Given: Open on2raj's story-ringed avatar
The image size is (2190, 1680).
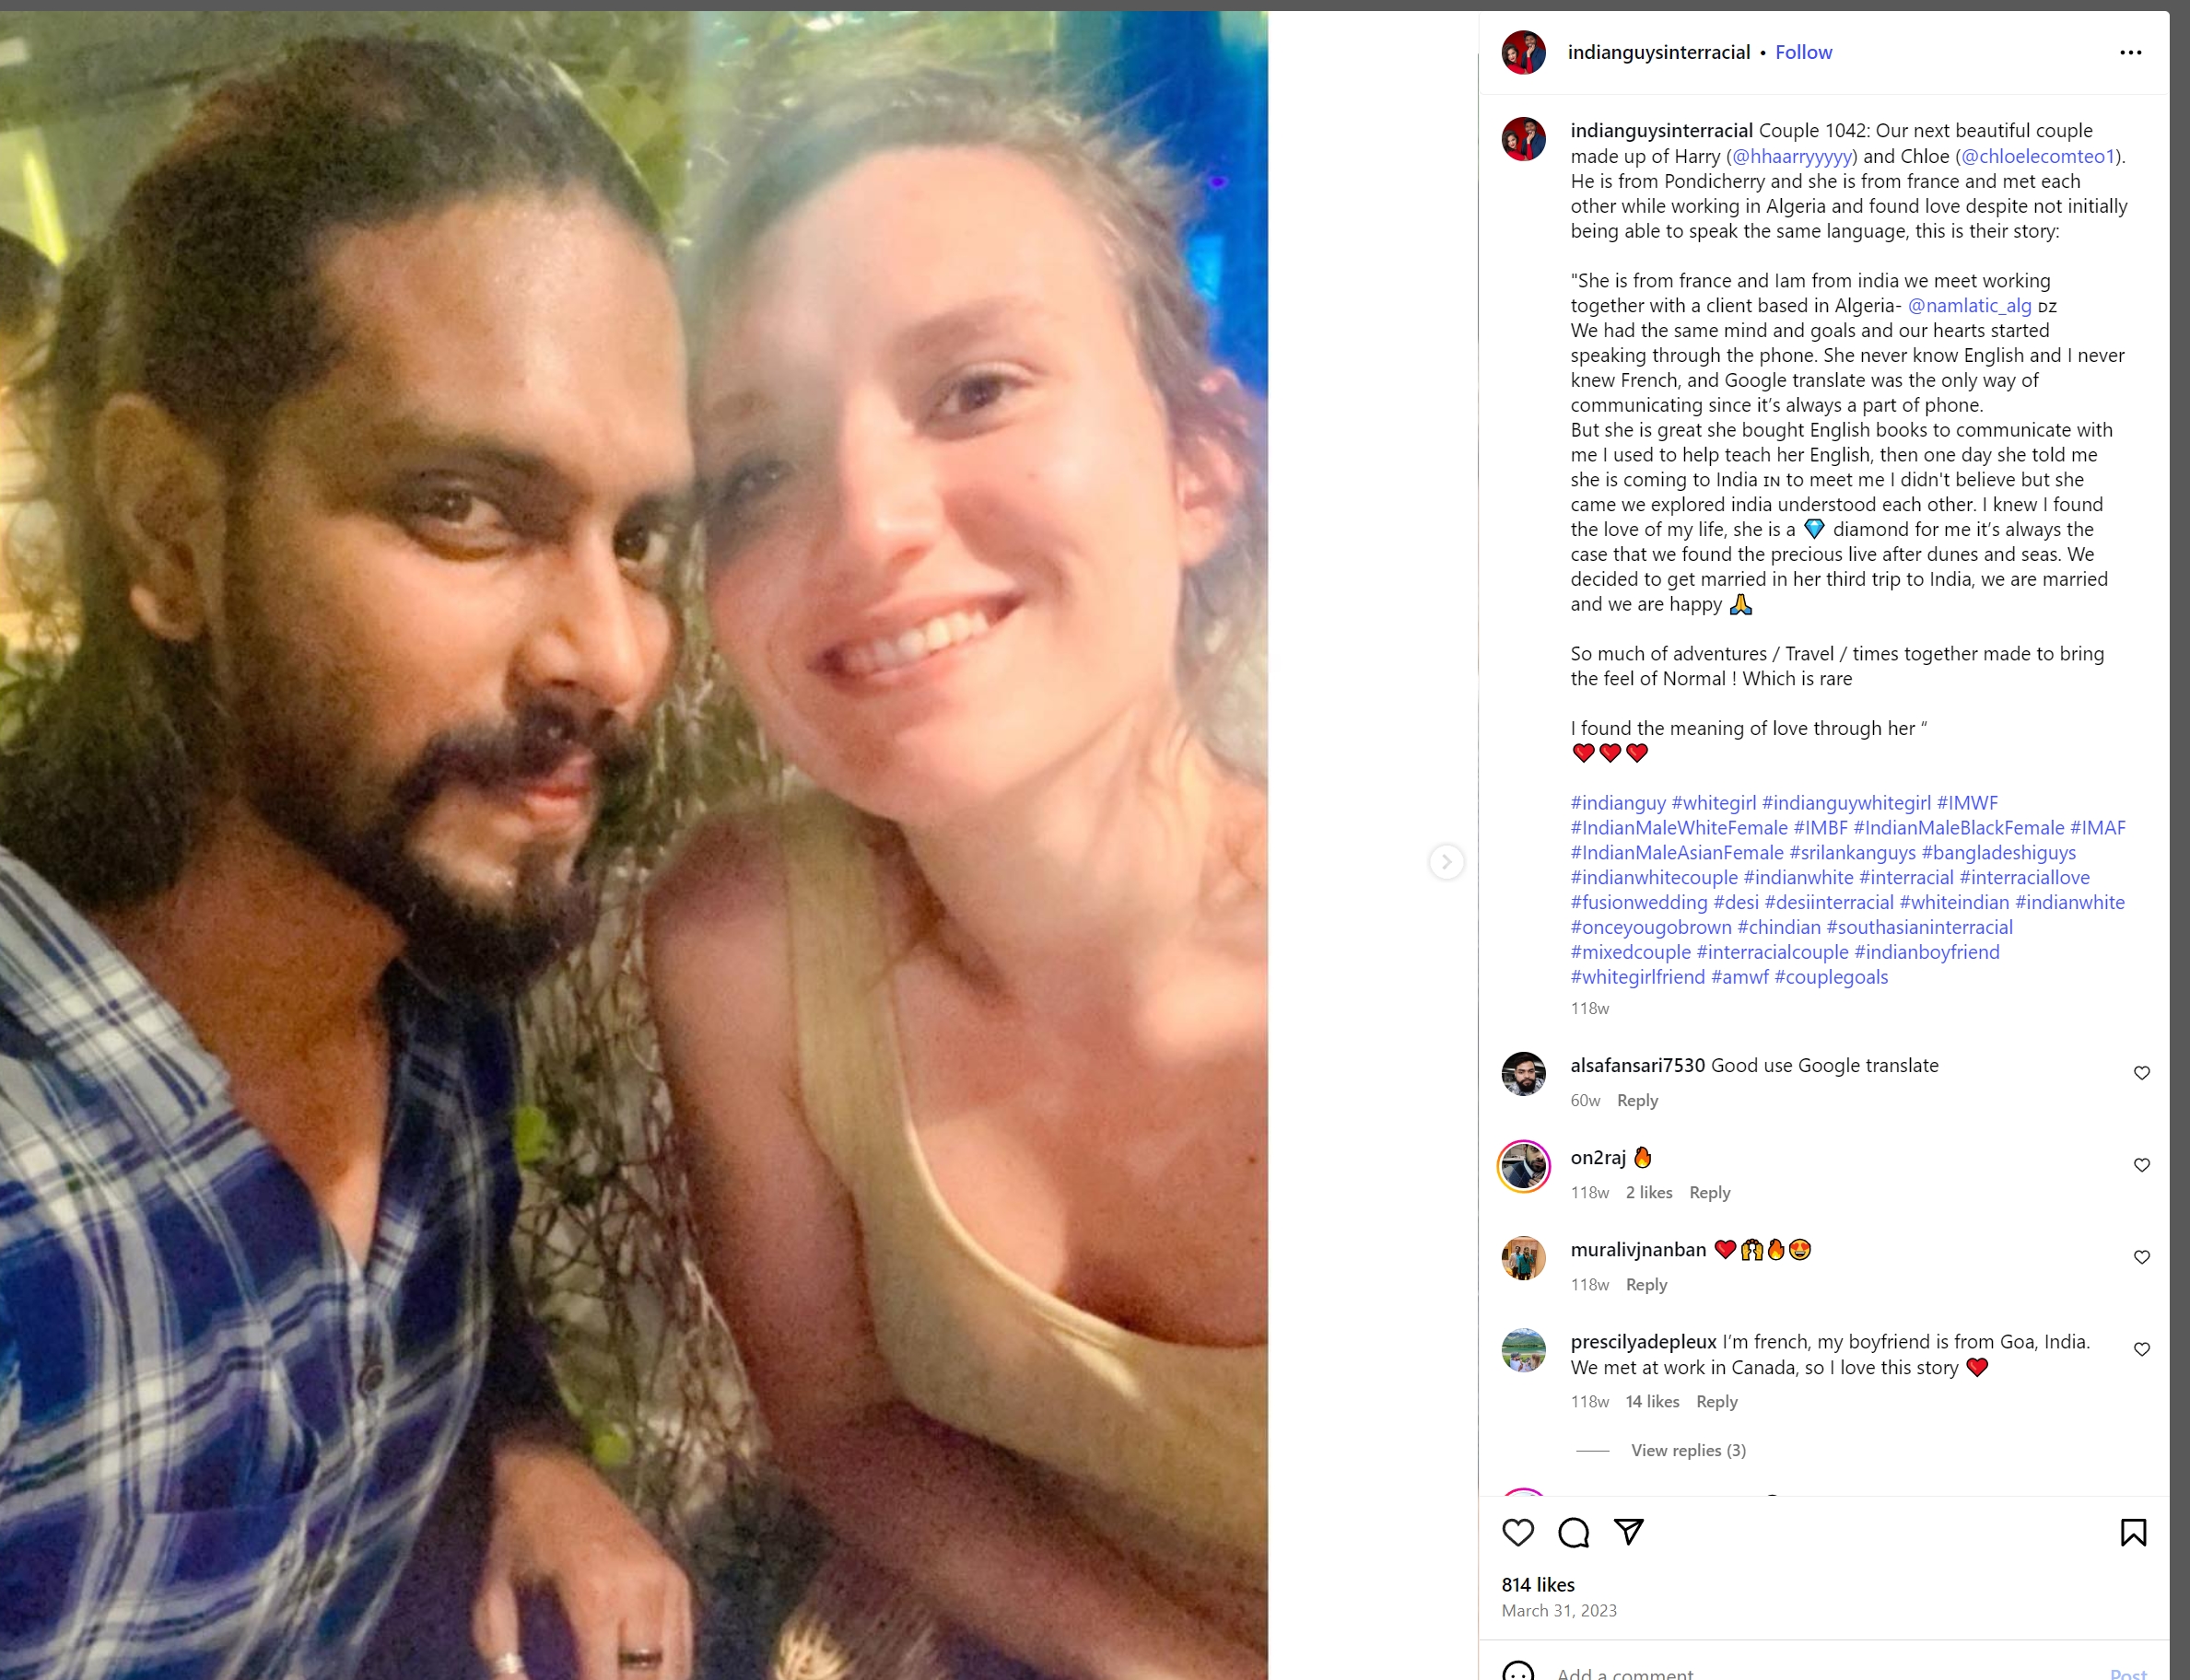Looking at the screenshot, I should [1524, 1166].
